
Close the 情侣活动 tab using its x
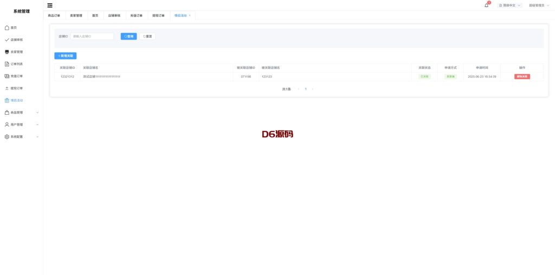(x=190, y=15)
